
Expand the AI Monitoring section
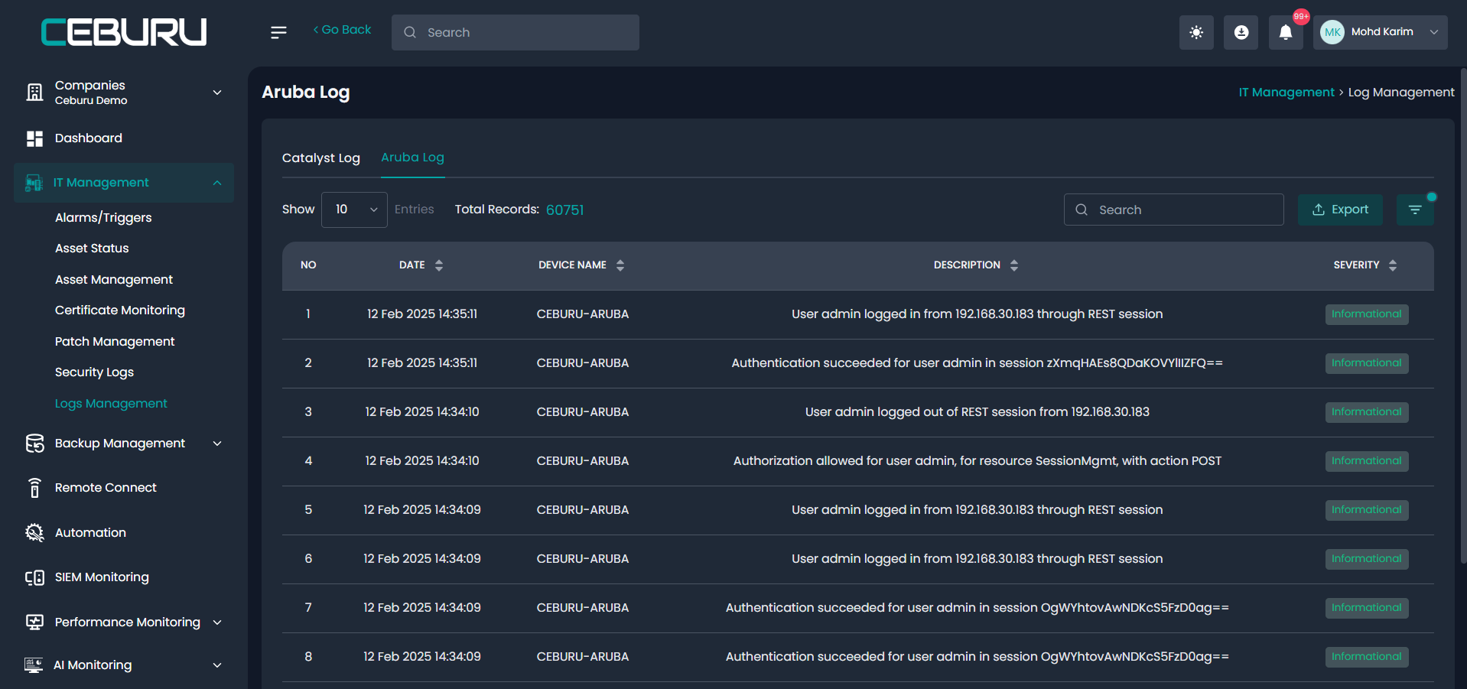(217, 665)
